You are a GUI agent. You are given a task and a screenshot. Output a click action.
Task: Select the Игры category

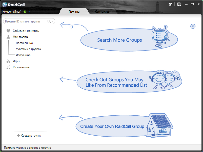pyautogui.click(x=16, y=61)
